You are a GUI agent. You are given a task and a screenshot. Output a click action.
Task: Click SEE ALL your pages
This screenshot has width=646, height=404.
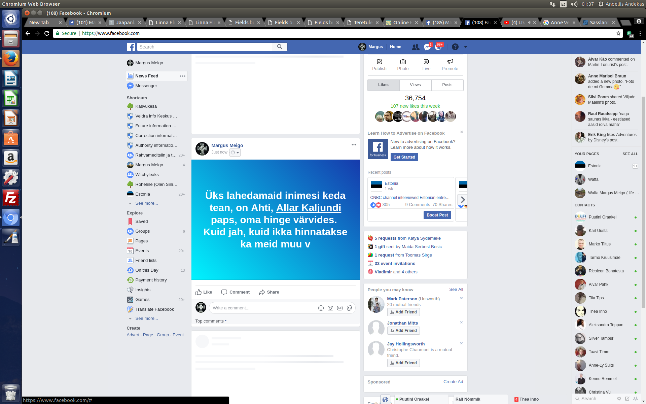[630, 154]
